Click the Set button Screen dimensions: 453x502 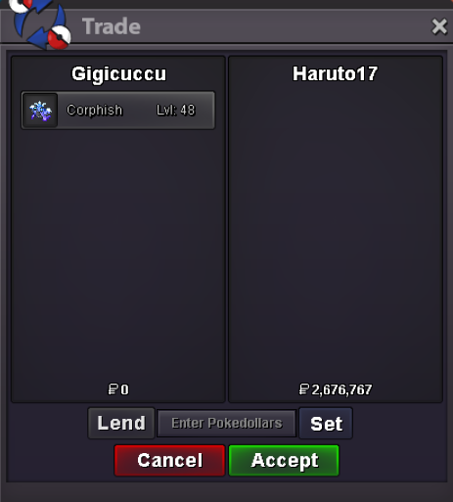tap(326, 423)
